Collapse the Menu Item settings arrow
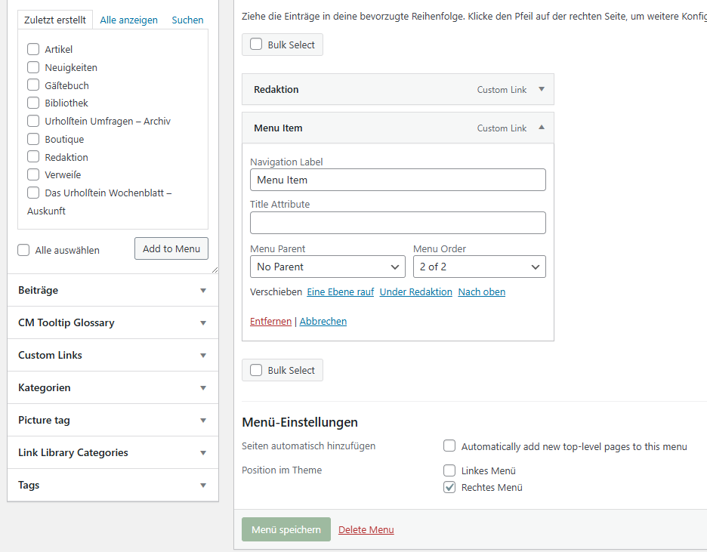 [541, 128]
